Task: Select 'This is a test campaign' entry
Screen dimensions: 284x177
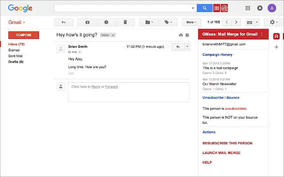Action: click(x=220, y=68)
